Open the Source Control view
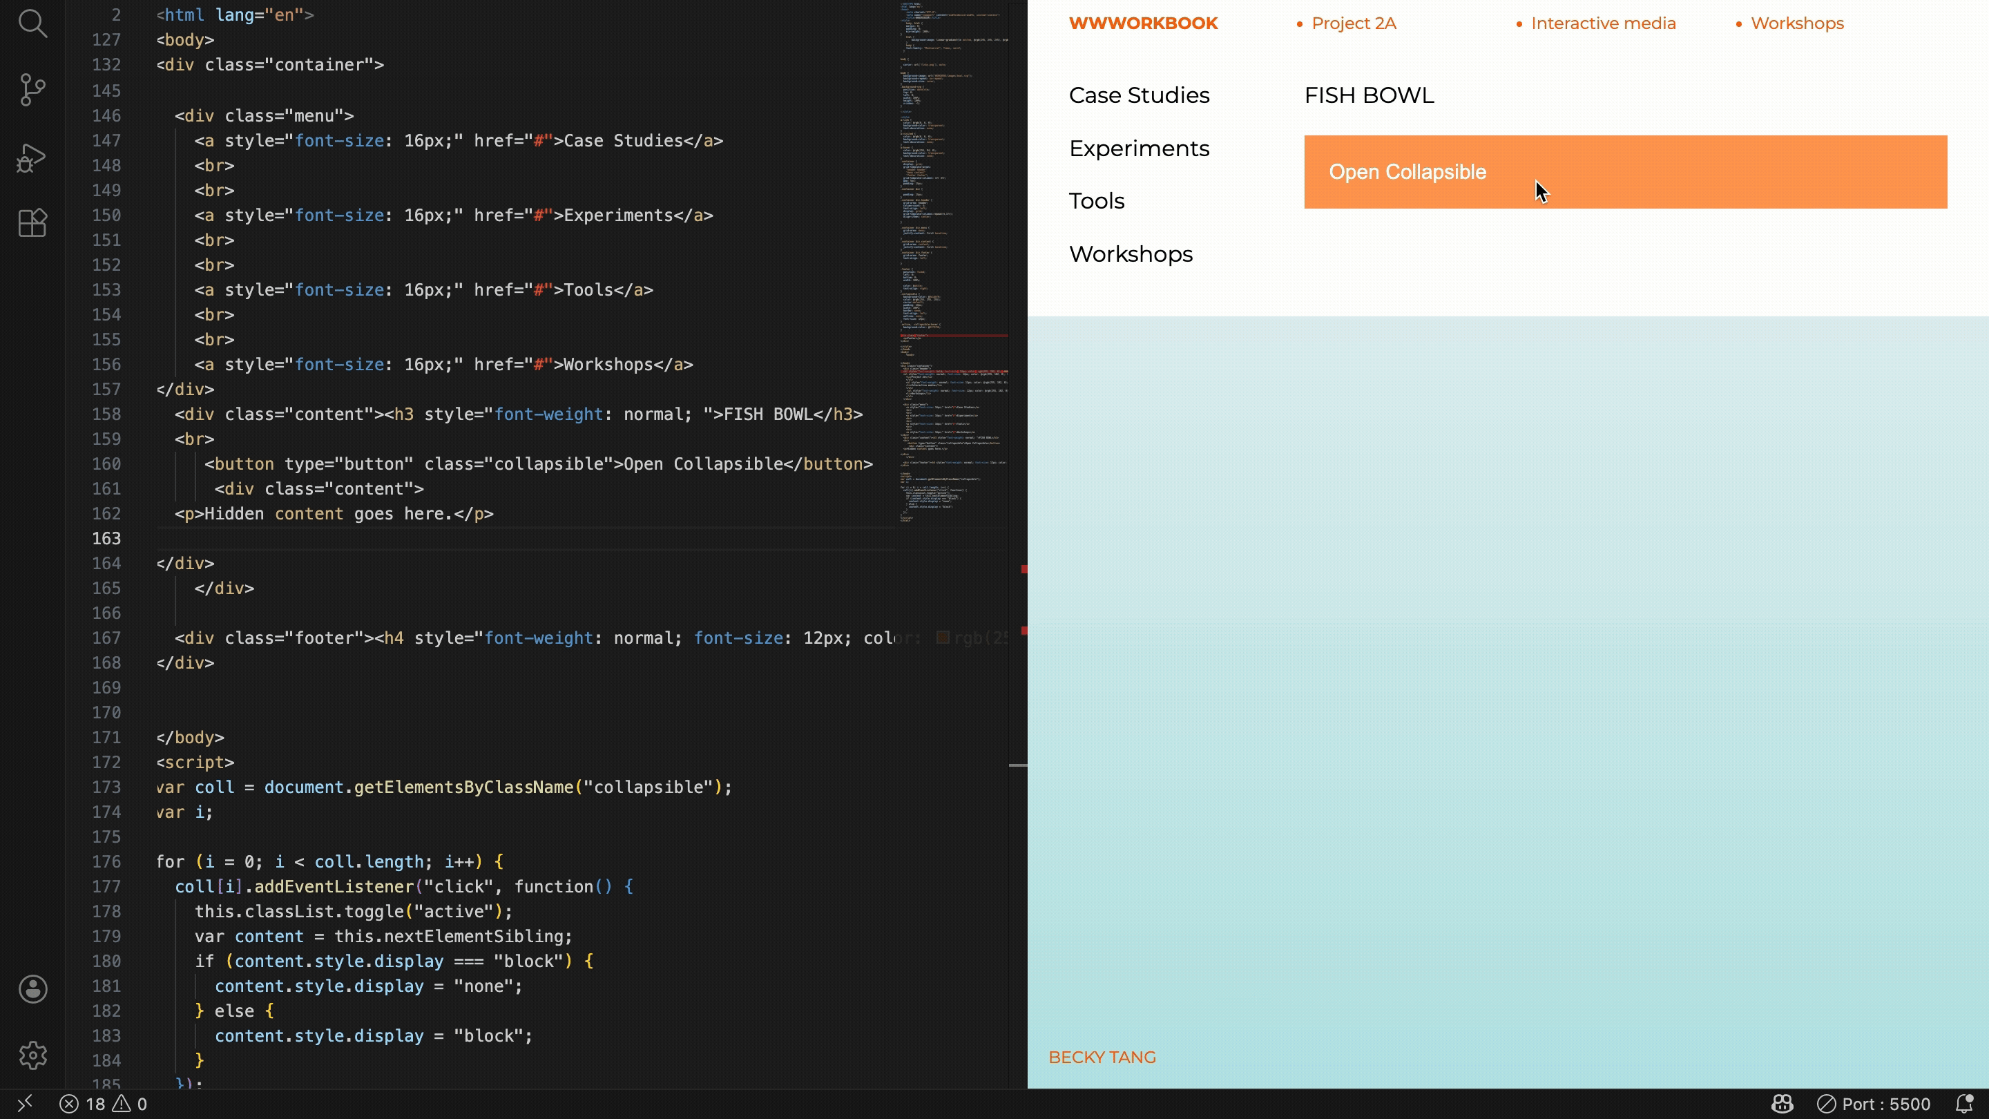 tap(32, 90)
